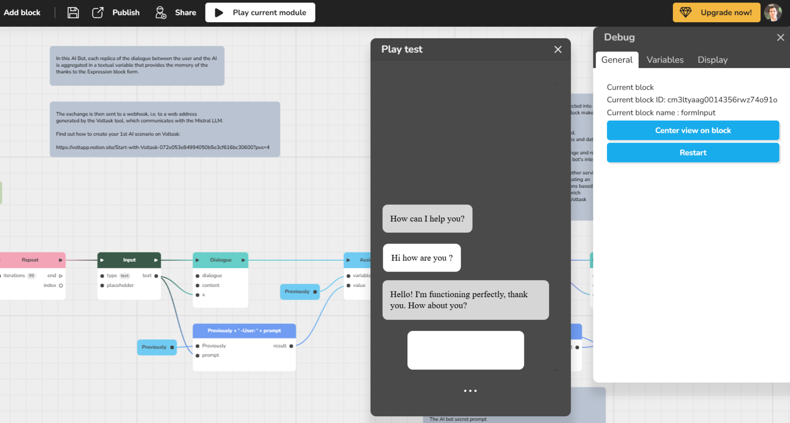Screen dimensions: 790x423
Task: Click Previously variable node near expression block
Action: 157,347
